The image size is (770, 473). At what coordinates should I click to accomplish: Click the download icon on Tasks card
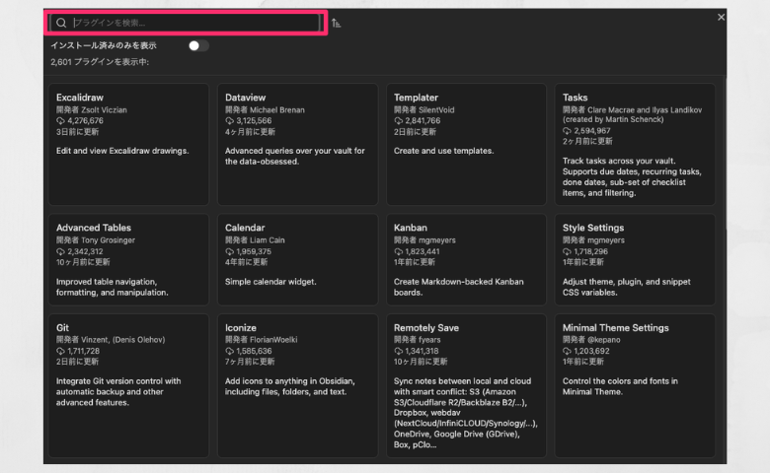[x=567, y=131]
